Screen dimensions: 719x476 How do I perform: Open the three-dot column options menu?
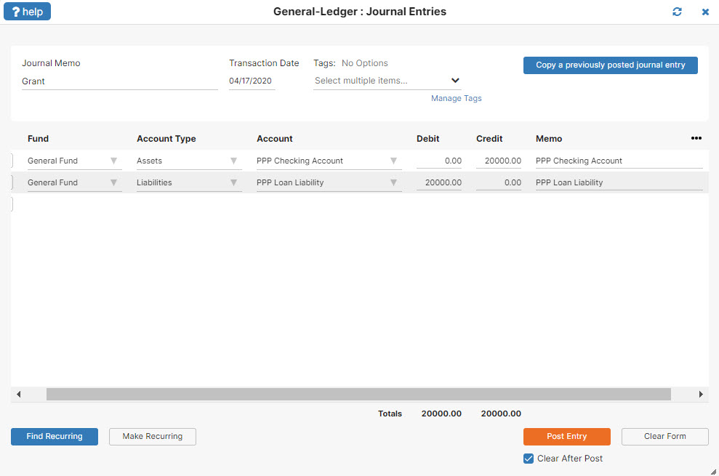[x=696, y=138]
